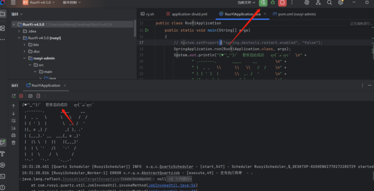
Task: Open the AI Assistant swirl icon
Action: 307,3
